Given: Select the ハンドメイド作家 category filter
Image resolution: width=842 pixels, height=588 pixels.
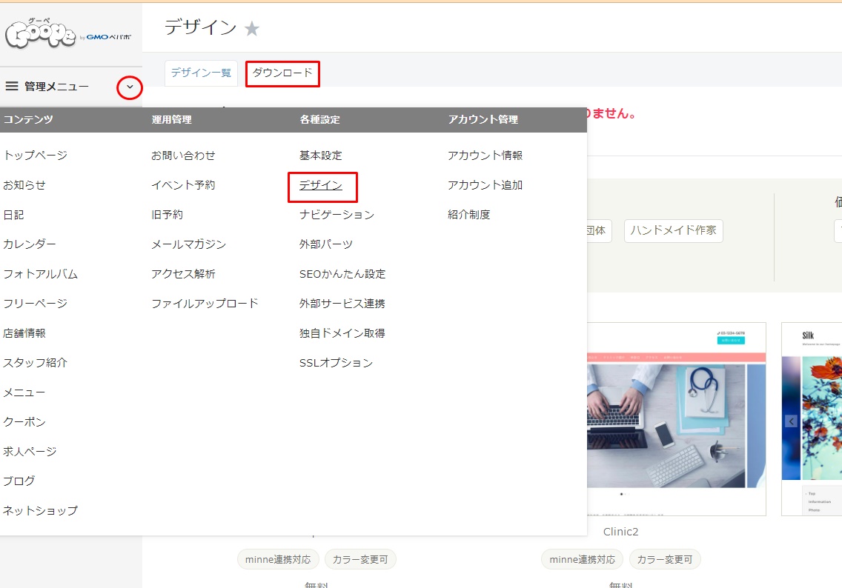Looking at the screenshot, I should (x=674, y=231).
